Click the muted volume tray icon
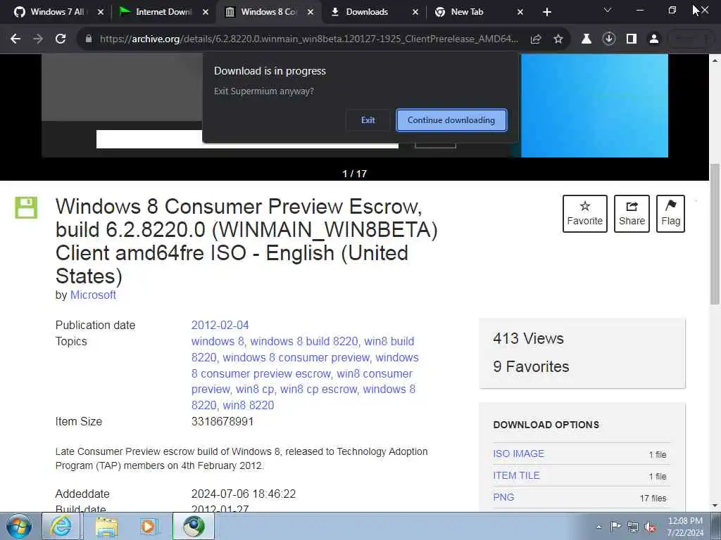The height and width of the screenshot is (540, 721). click(x=650, y=527)
